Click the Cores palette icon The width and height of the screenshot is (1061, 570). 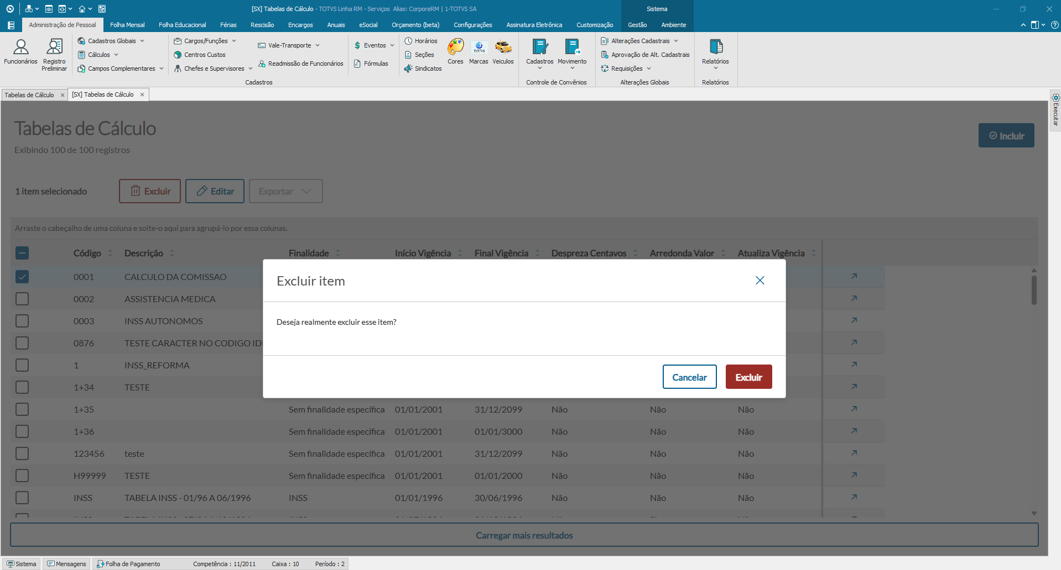[455, 52]
